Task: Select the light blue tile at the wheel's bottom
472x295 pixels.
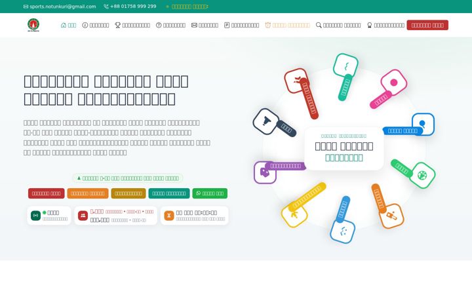Action: [x=343, y=231]
